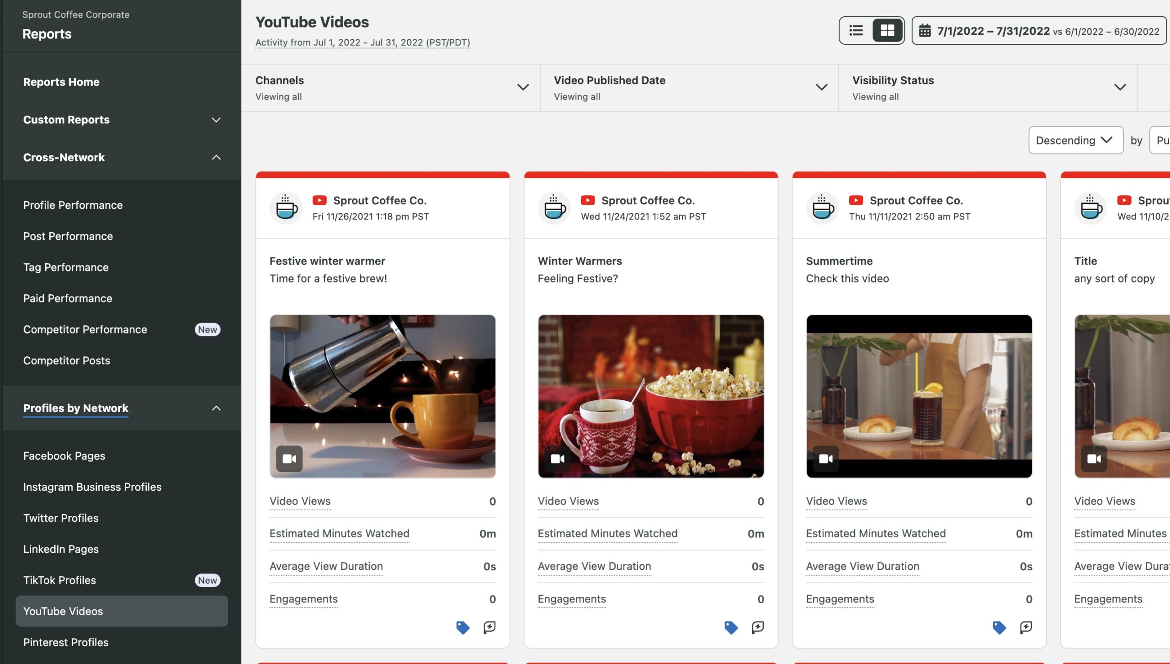Screen dimensions: 1170x664
Task: Click the comment icon on Festive winter warmer
Action: click(489, 627)
